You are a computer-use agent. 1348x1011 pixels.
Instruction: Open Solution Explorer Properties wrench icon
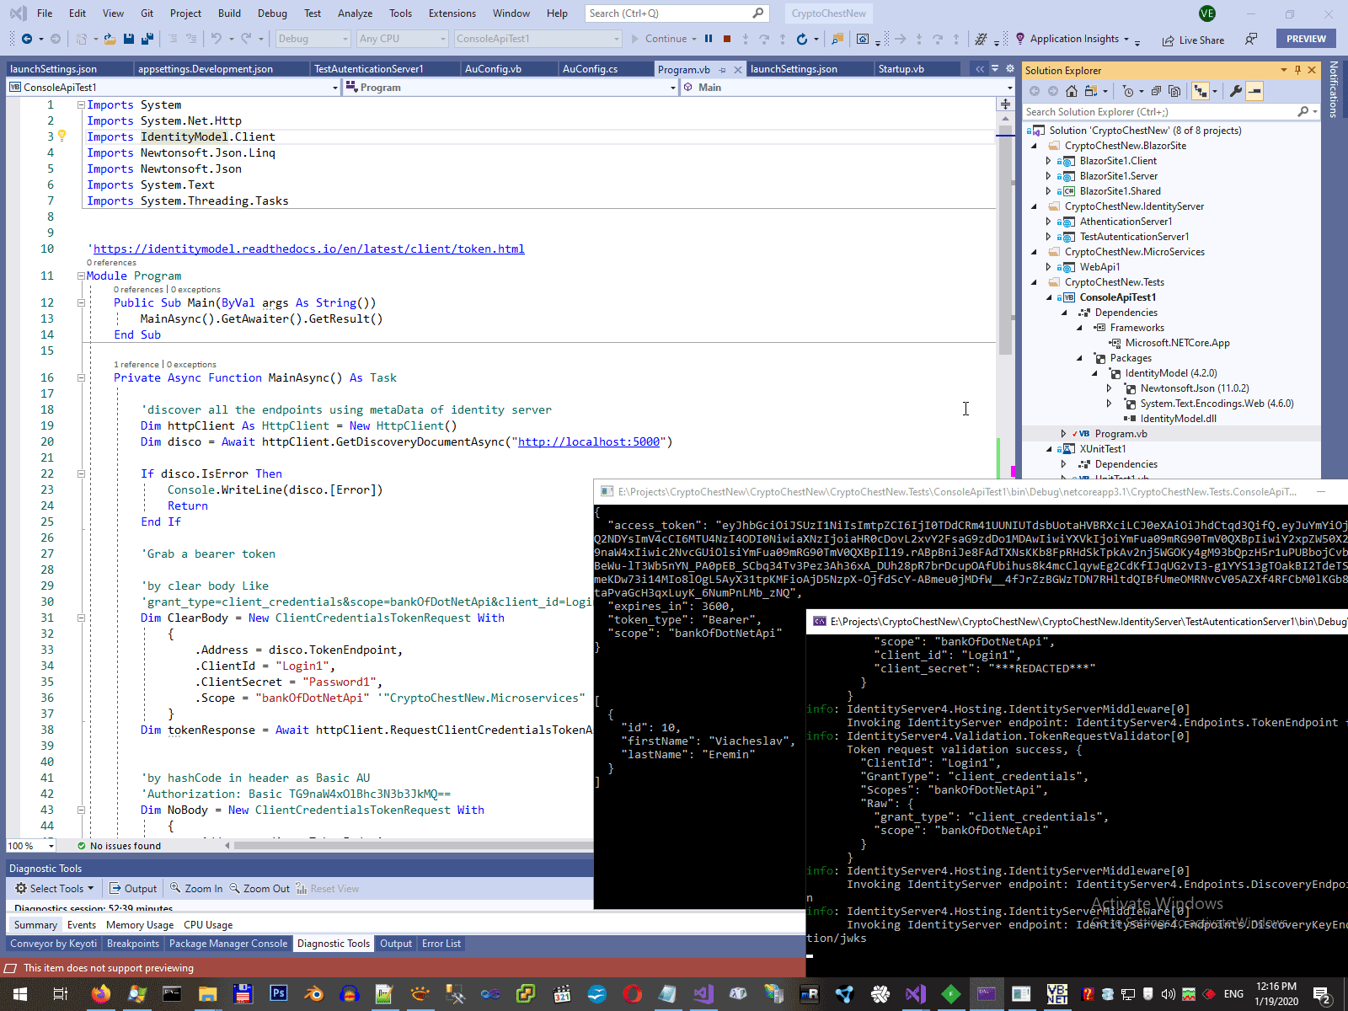point(1235,91)
